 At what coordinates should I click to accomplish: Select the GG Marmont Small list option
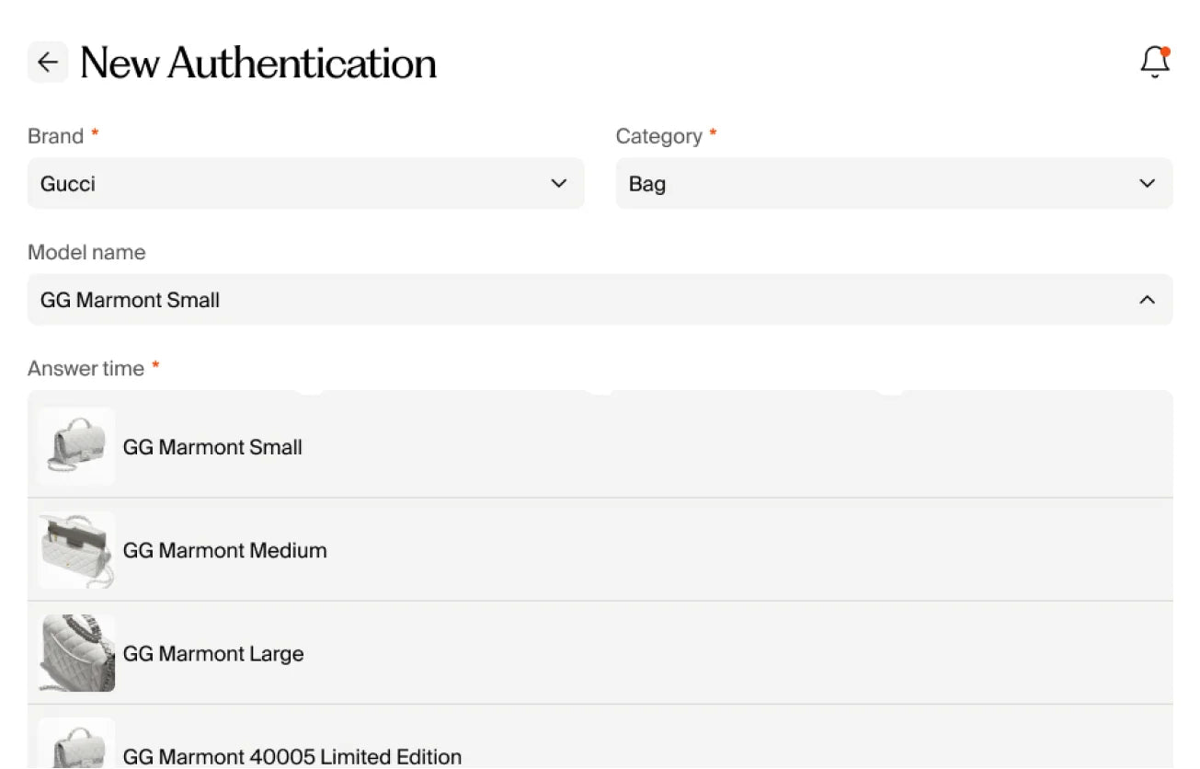[x=600, y=446]
